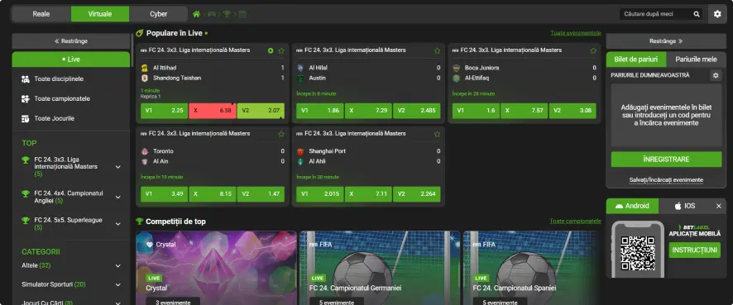
Task: Open bet slip settings gear icon
Action: point(716,75)
